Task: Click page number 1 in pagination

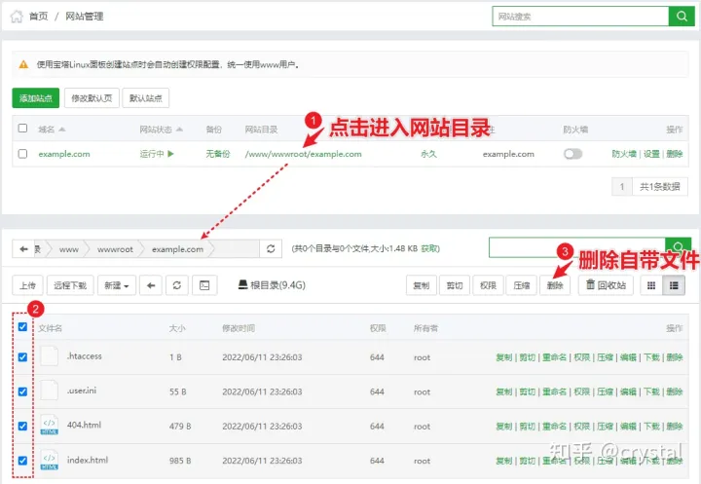Action: [622, 187]
